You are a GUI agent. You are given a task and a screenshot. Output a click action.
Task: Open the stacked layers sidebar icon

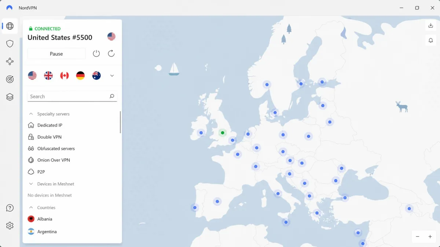[10, 97]
